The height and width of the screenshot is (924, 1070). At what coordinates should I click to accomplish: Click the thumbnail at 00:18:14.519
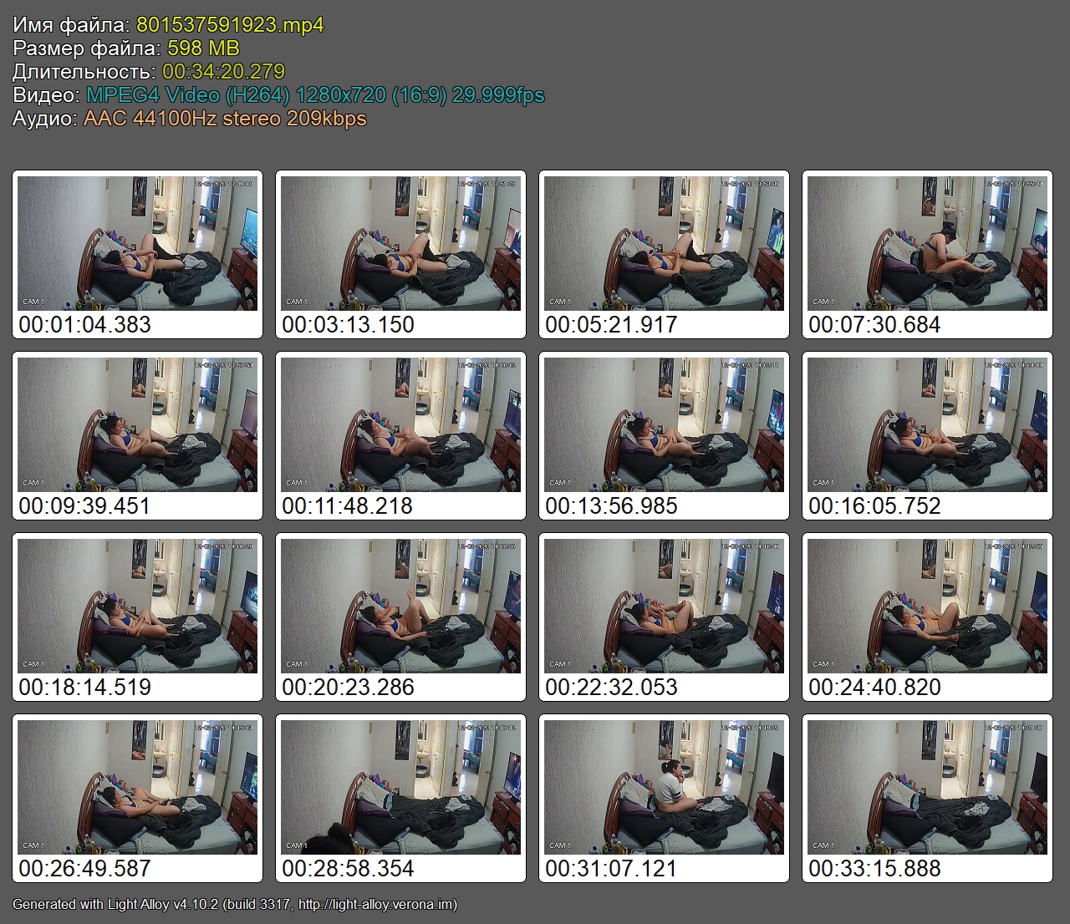coord(137,606)
